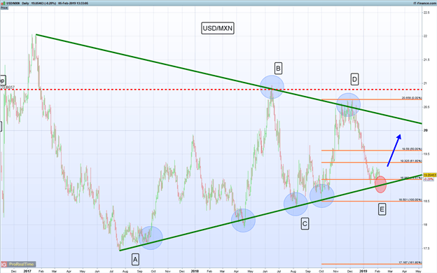Click the 2019 marker on time axis

[363, 271]
